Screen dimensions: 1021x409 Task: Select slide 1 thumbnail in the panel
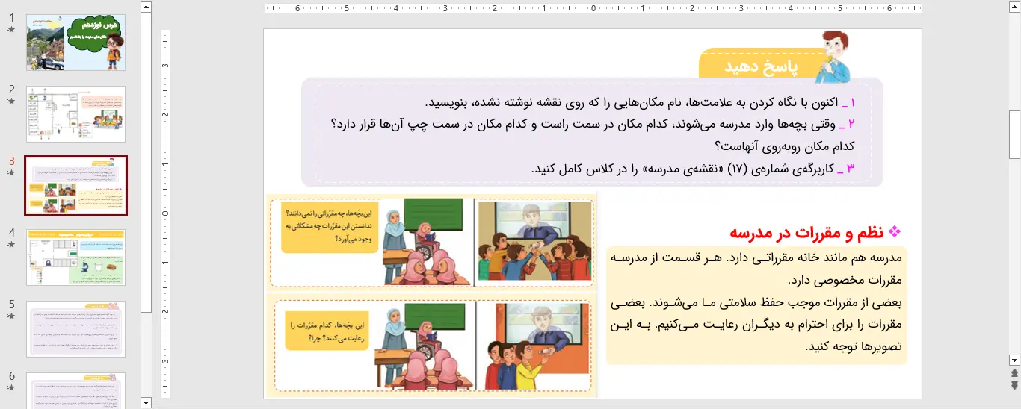[75, 43]
